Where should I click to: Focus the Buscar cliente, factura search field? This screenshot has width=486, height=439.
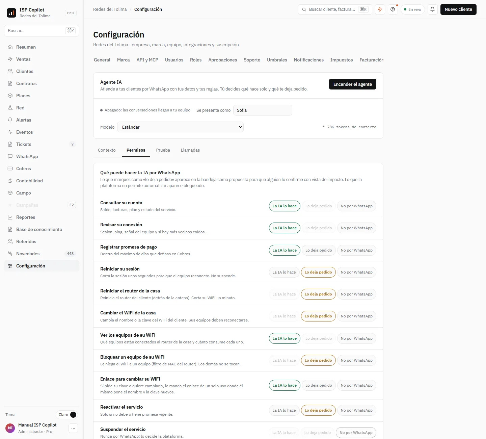335,9
